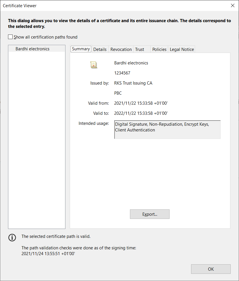
Task: Open the Revocation tab
Action: [121, 49]
